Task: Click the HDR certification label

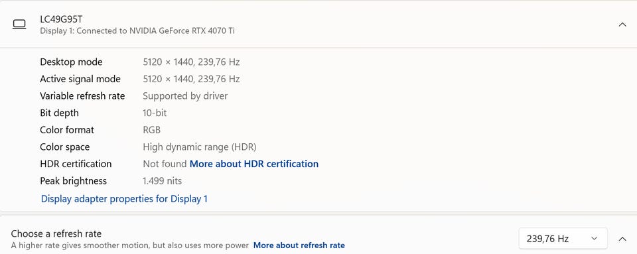Action: point(76,164)
